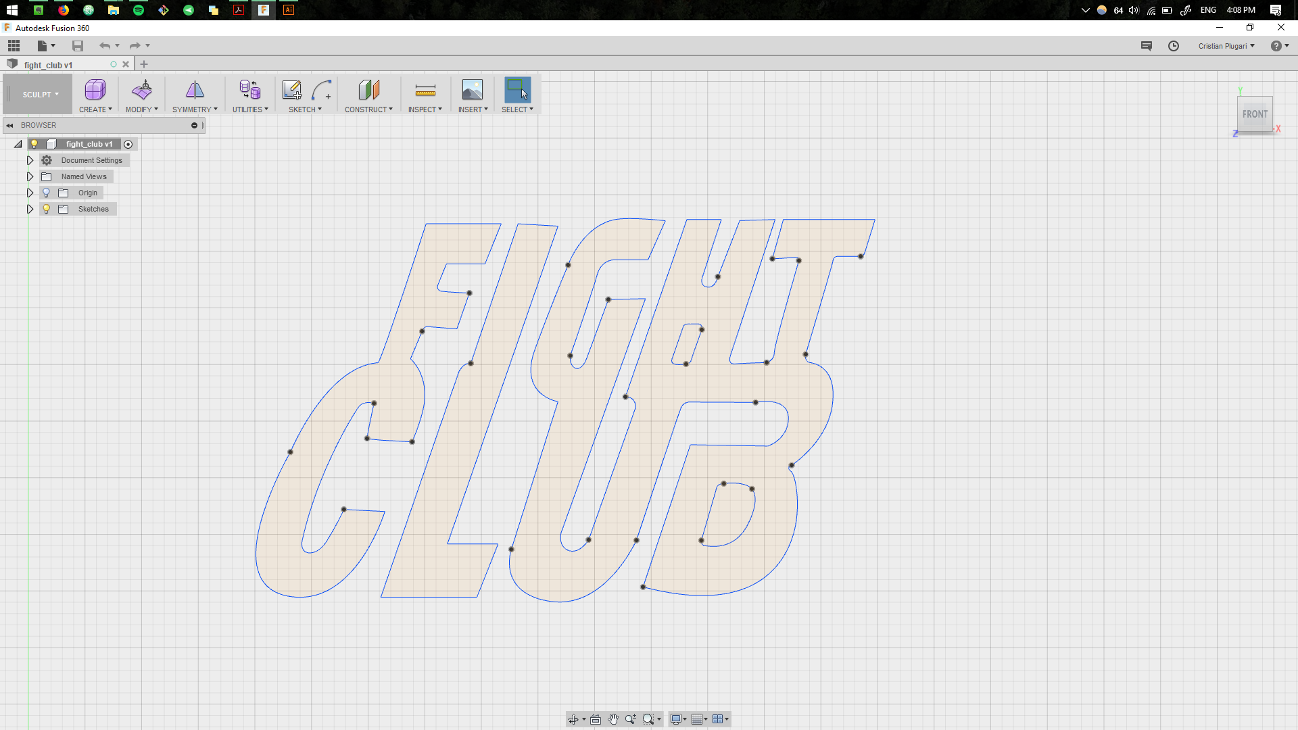Viewport: 1298px width, 730px height.
Task: Click the Zoom Window fit icon
Action: point(648,719)
